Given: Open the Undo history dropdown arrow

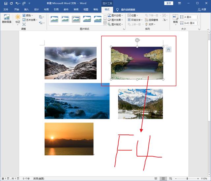Looking at the screenshot, I should click(x=20, y=3).
